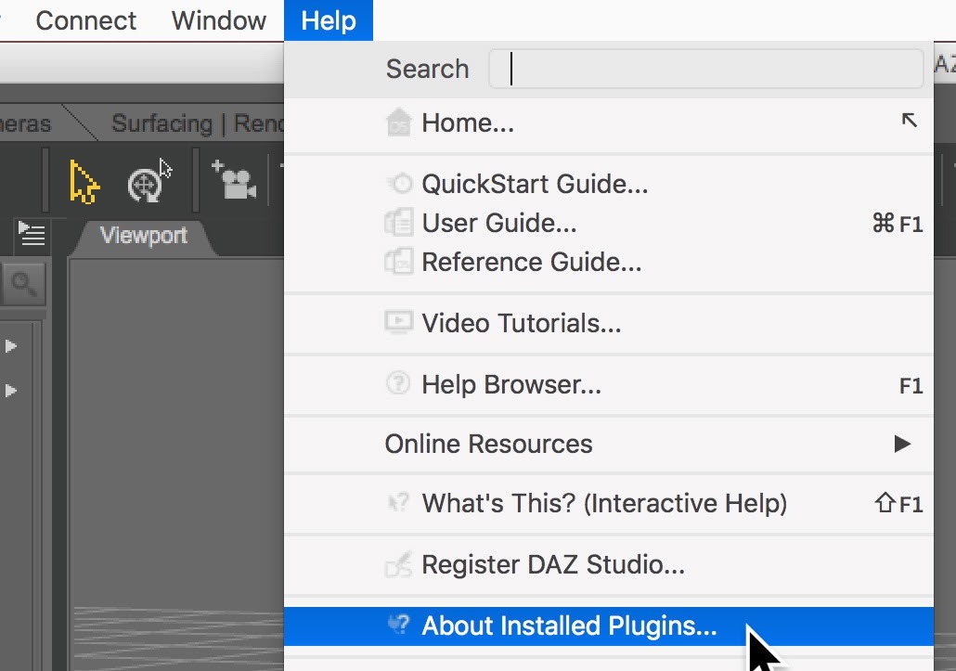Activate the Universal rotate tool icon
This screenshot has height=671, width=956.
145,185
